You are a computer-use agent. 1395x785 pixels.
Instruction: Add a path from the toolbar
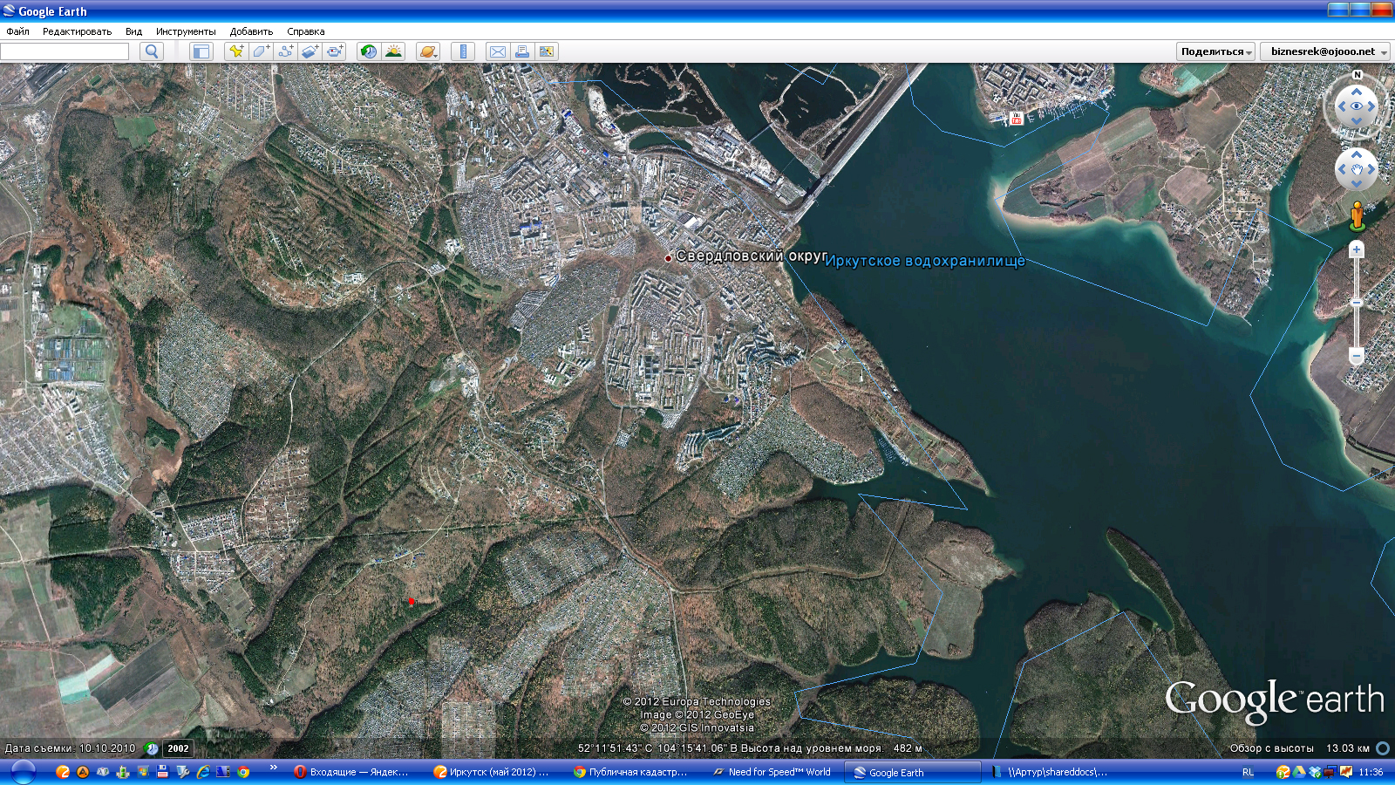286,51
